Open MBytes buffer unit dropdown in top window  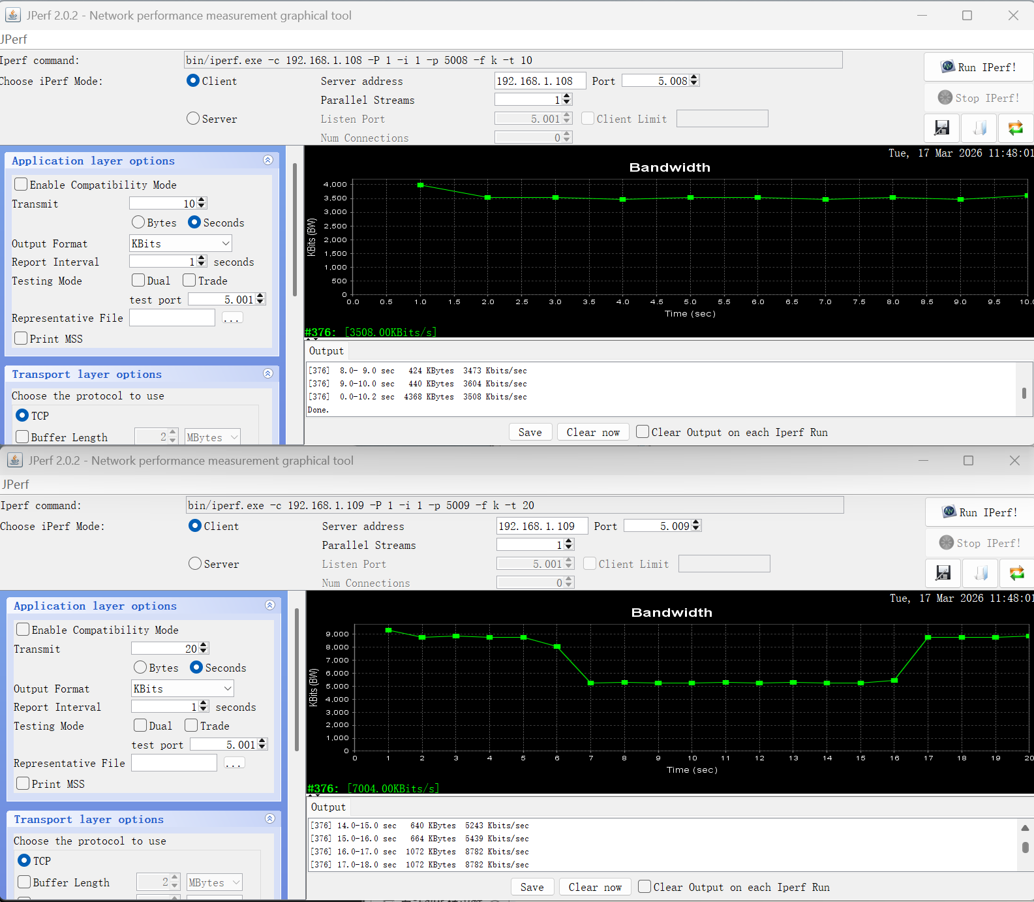pyautogui.click(x=213, y=437)
